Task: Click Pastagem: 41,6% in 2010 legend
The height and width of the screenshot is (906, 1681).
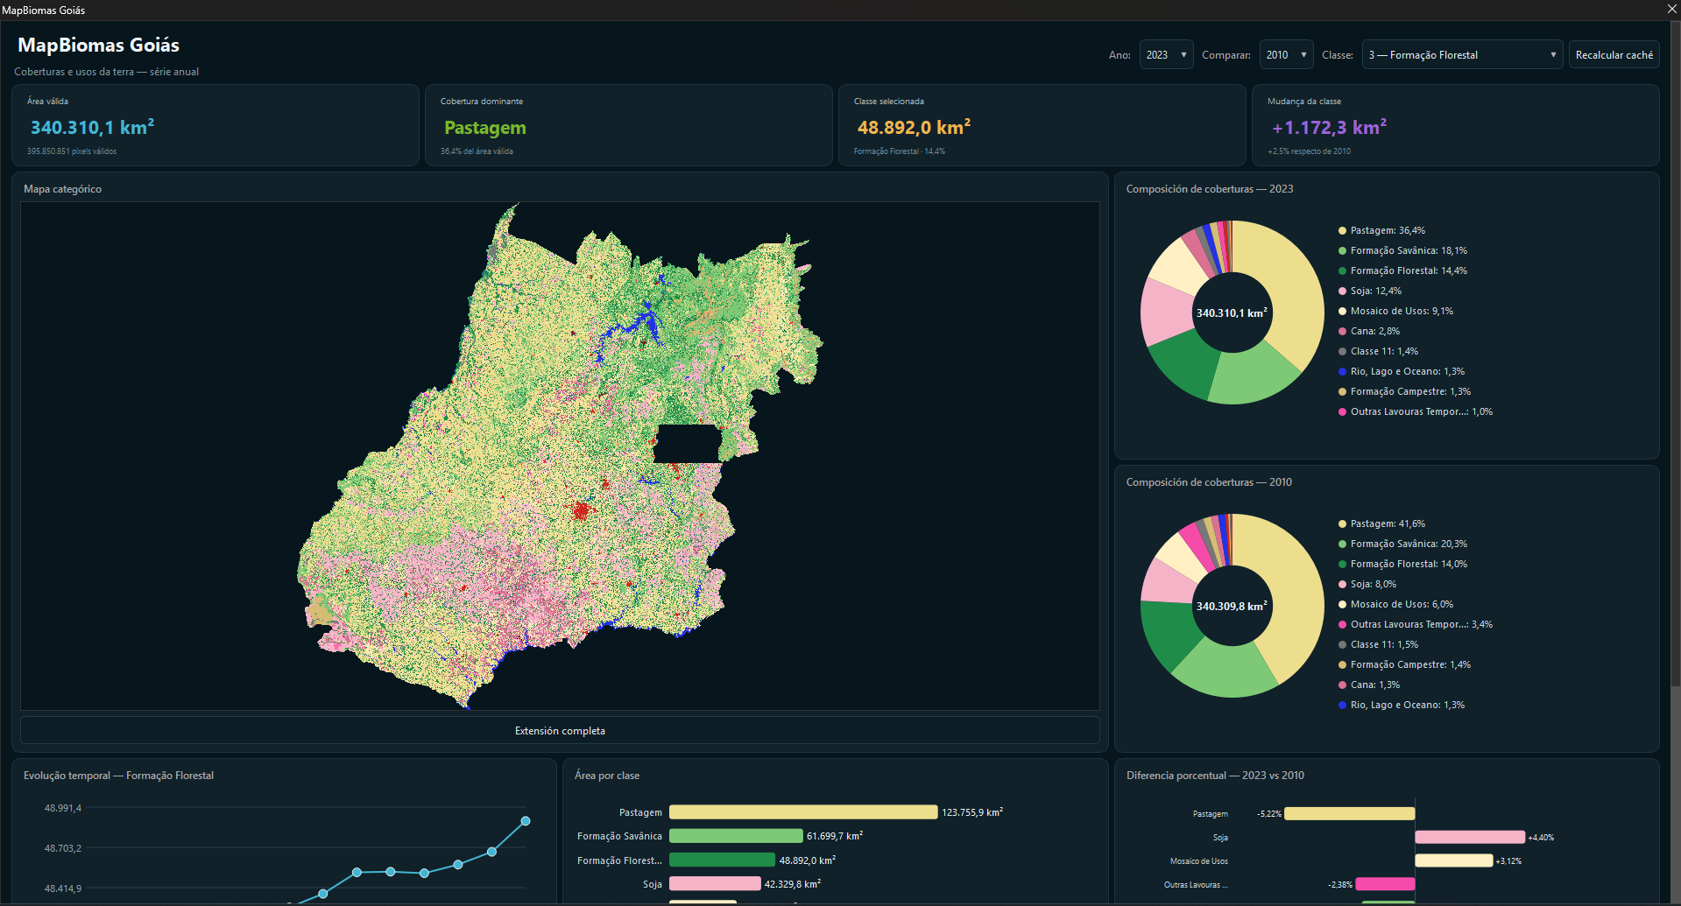Action: coord(1381,523)
